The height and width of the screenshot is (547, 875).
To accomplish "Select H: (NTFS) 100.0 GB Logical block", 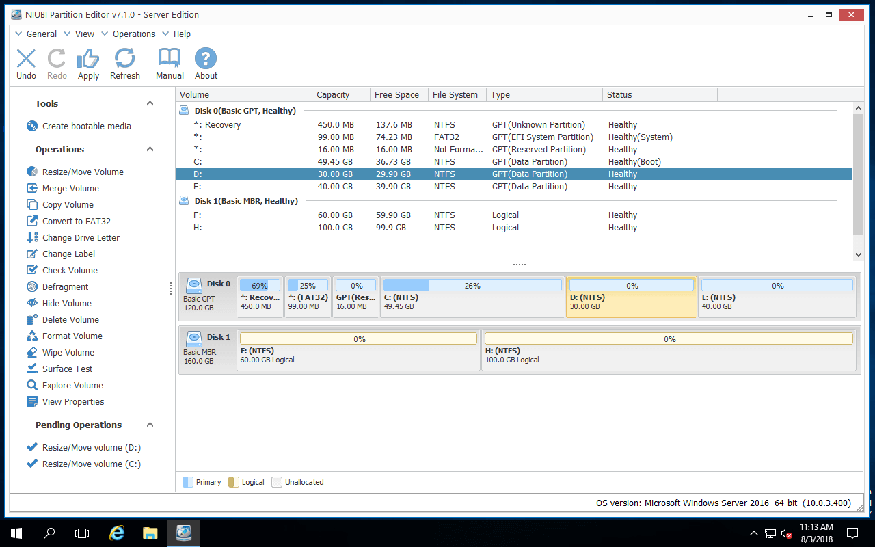I will 669,350.
